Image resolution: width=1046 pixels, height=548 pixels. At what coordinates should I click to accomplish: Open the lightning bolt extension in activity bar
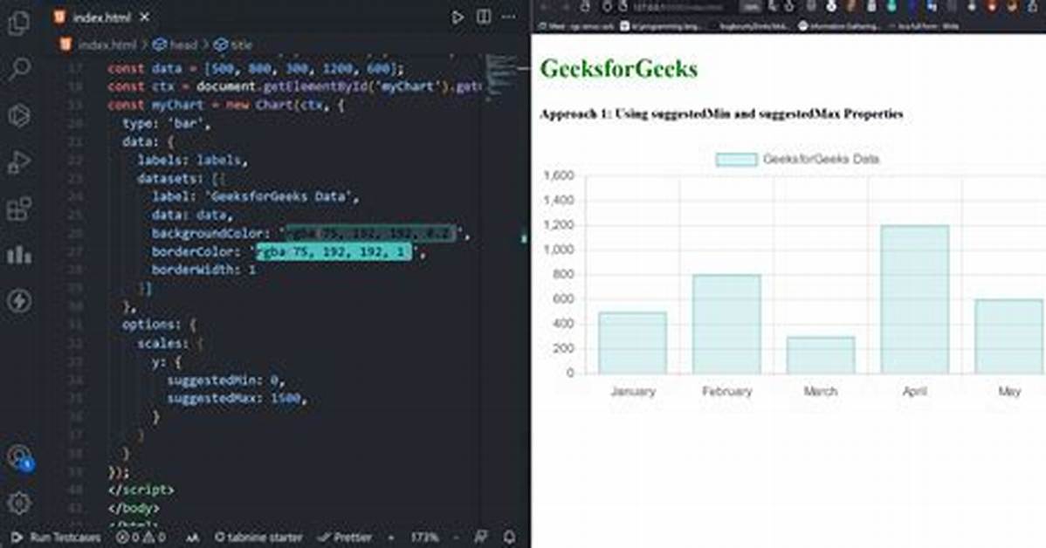(x=18, y=301)
